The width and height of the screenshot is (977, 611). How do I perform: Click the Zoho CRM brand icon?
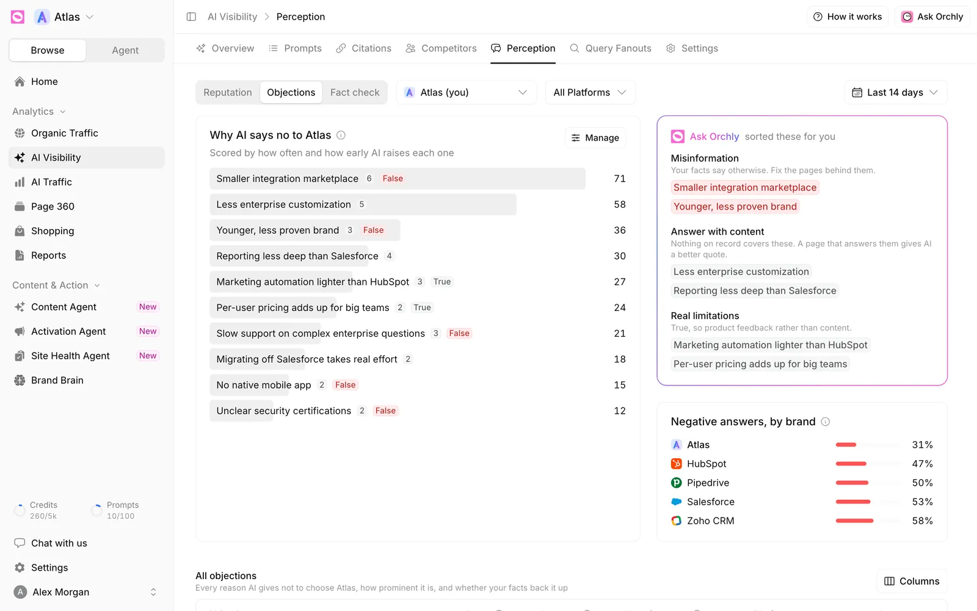point(677,521)
